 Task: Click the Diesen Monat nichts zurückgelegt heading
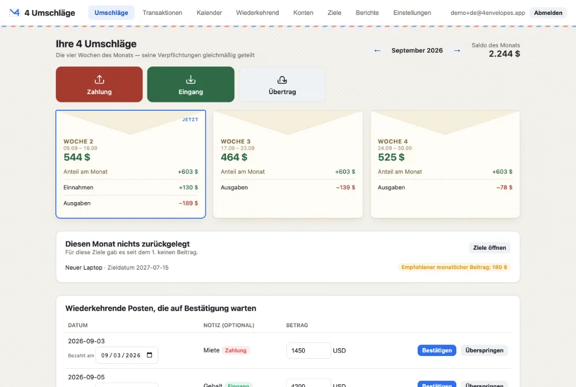pos(127,244)
